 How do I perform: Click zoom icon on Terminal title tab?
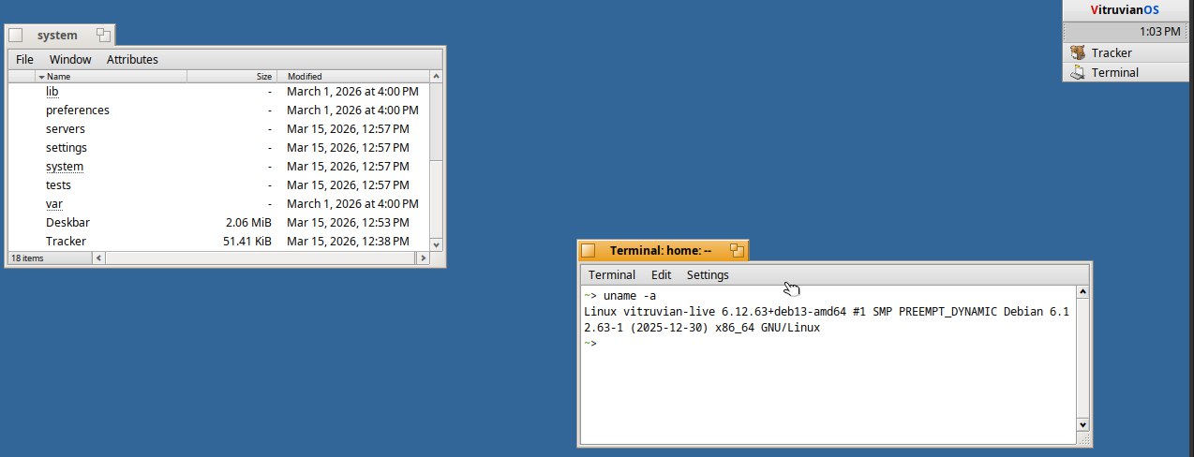[737, 250]
